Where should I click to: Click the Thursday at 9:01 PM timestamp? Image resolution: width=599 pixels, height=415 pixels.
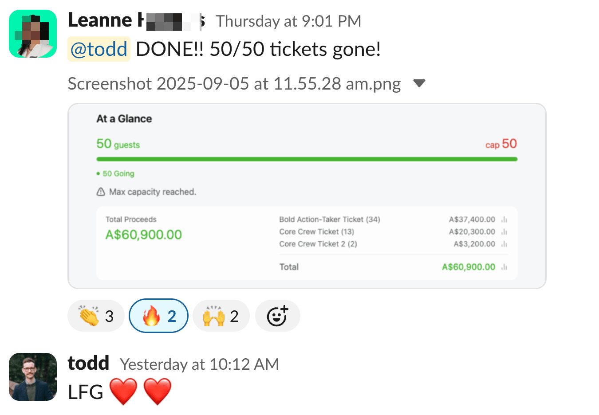coord(288,21)
